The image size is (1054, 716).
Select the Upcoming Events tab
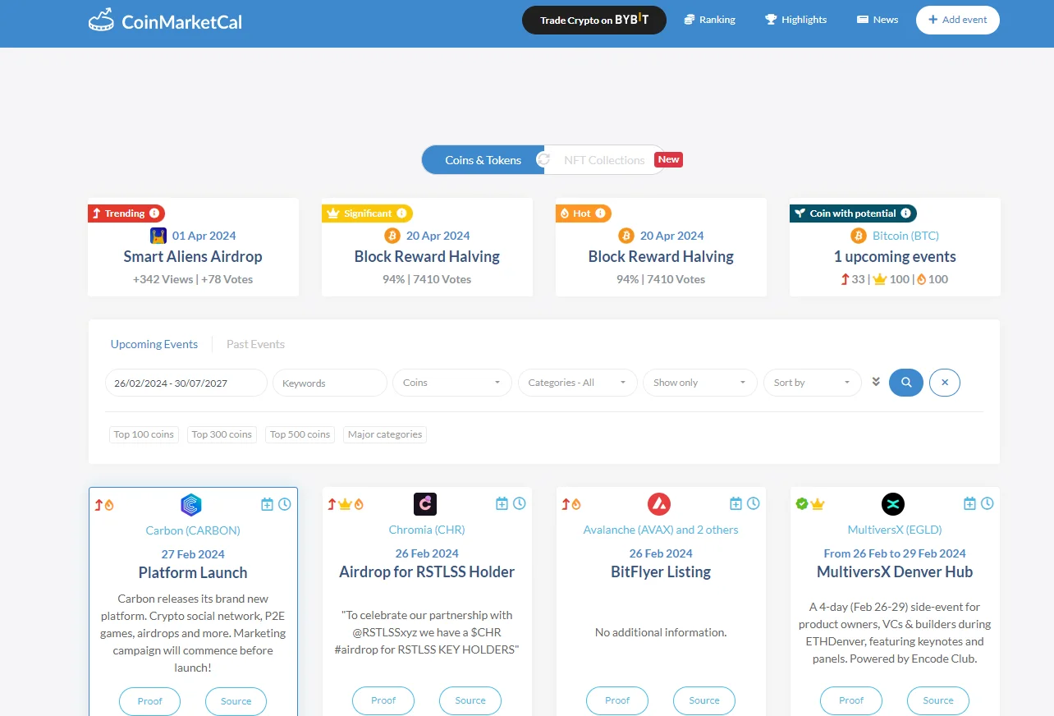coord(154,344)
